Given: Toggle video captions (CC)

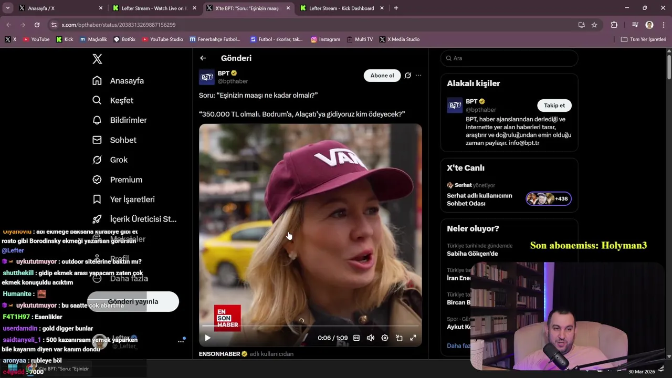Looking at the screenshot, I should pyautogui.click(x=356, y=338).
